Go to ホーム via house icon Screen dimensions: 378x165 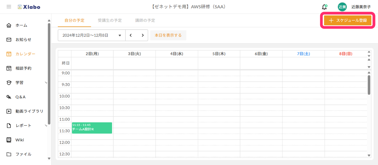point(9,25)
